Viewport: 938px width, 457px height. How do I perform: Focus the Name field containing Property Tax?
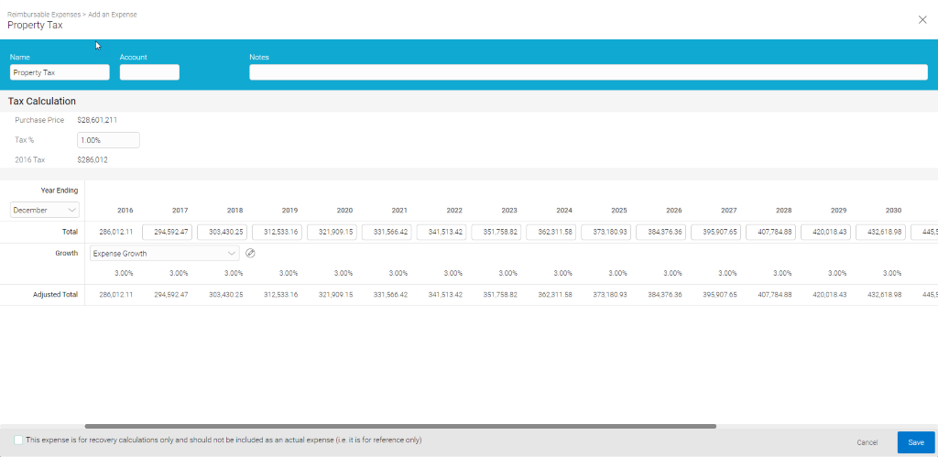[60, 72]
